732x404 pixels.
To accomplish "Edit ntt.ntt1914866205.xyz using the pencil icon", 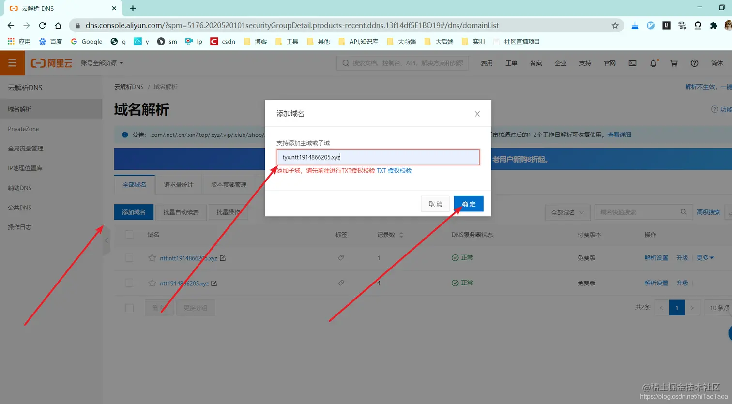I will (x=223, y=258).
